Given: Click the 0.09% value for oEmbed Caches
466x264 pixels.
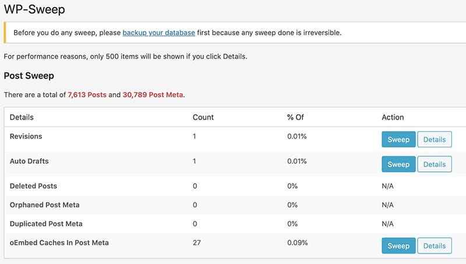Looking at the screenshot, I should [x=298, y=242].
